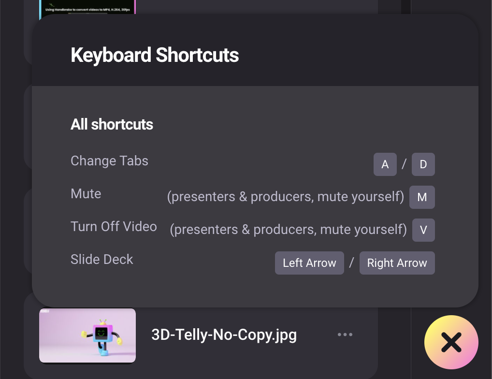This screenshot has width=492, height=379.
Task: Click the 3D-Telly robot thumbnail image
Action: pyautogui.click(x=87, y=335)
